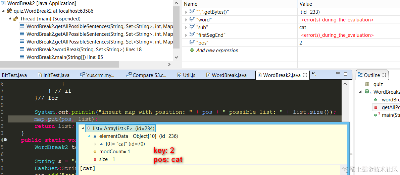Viewport: 400px width, 175px height.
Task: Select the wordBre... method in Outline
Action: pos(391,99)
